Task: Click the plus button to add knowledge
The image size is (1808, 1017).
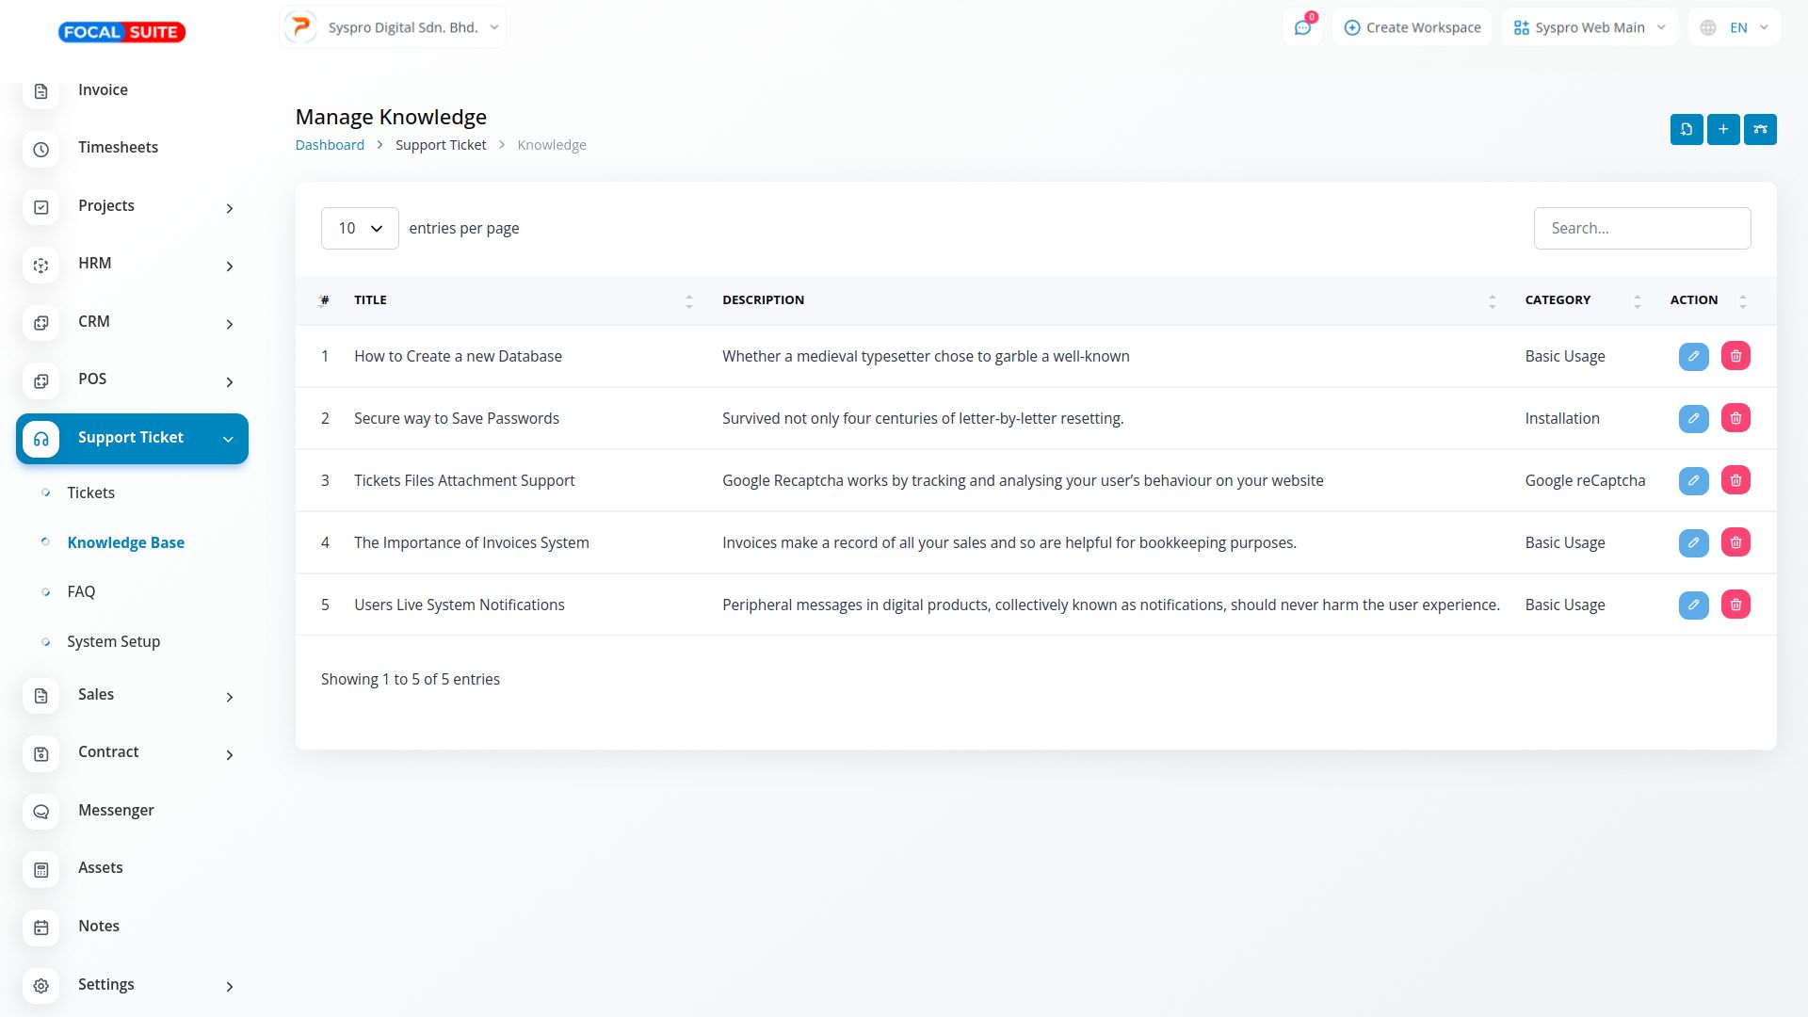Action: pos(1722,129)
